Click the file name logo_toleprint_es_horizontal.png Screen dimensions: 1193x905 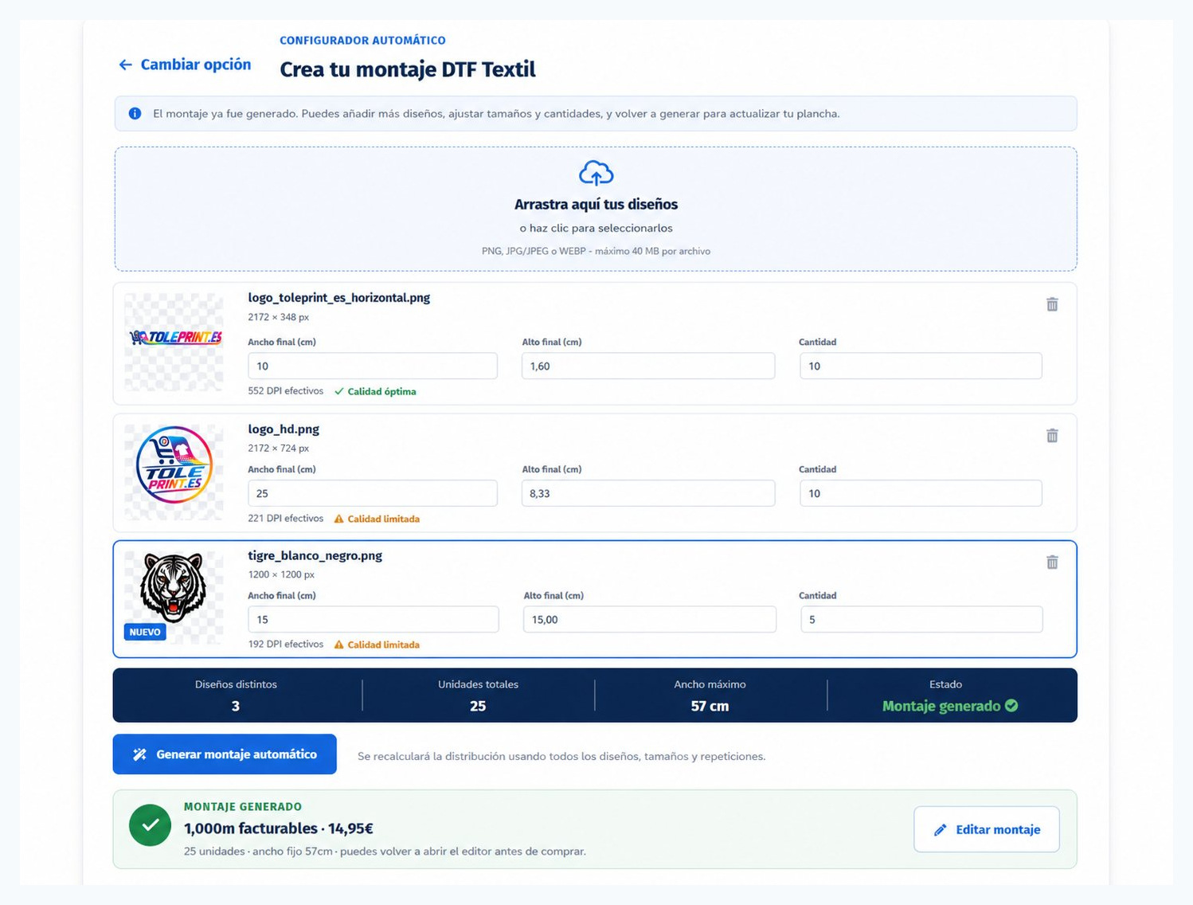click(339, 297)
